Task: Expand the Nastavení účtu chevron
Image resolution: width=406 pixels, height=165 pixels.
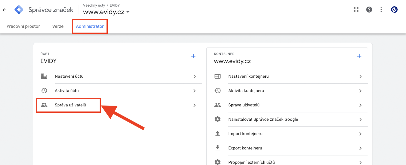Action: 194,77
